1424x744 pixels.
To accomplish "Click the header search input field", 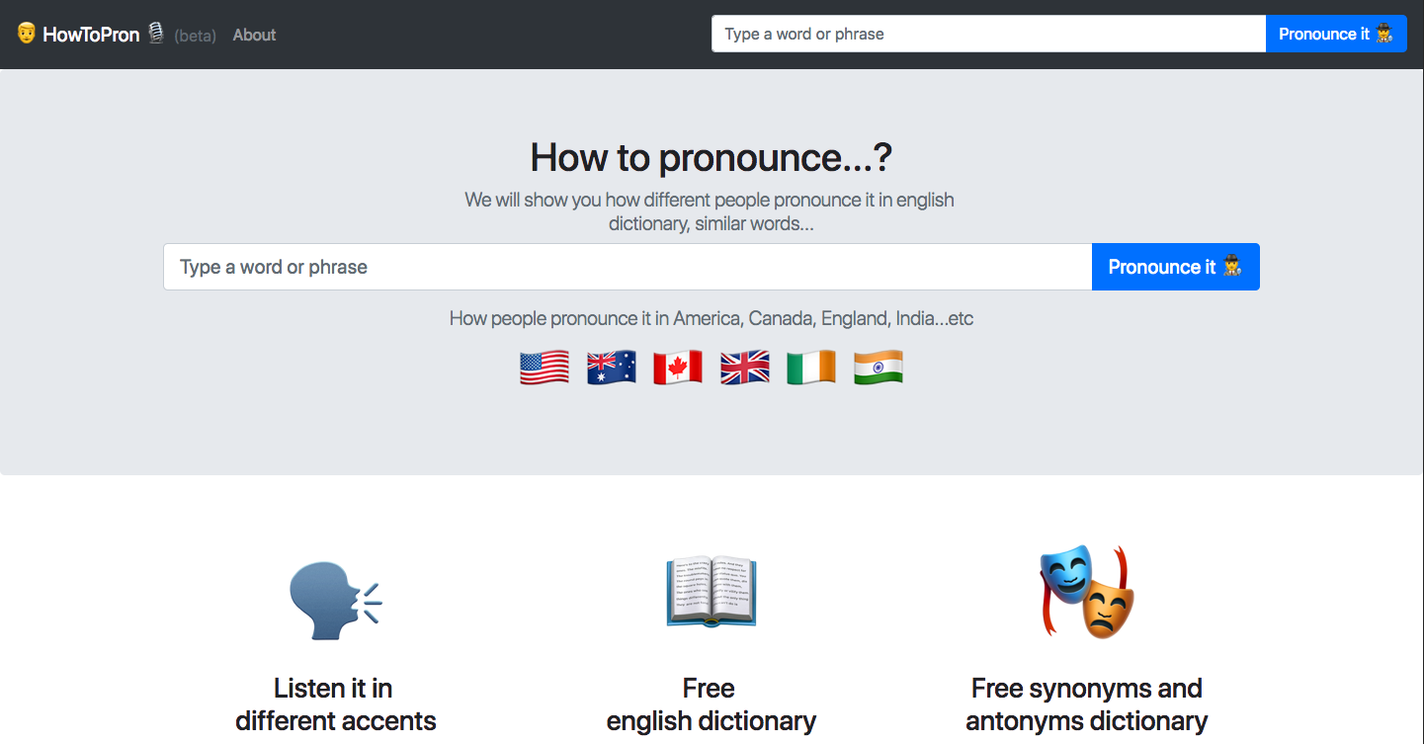I will point(987,33).
